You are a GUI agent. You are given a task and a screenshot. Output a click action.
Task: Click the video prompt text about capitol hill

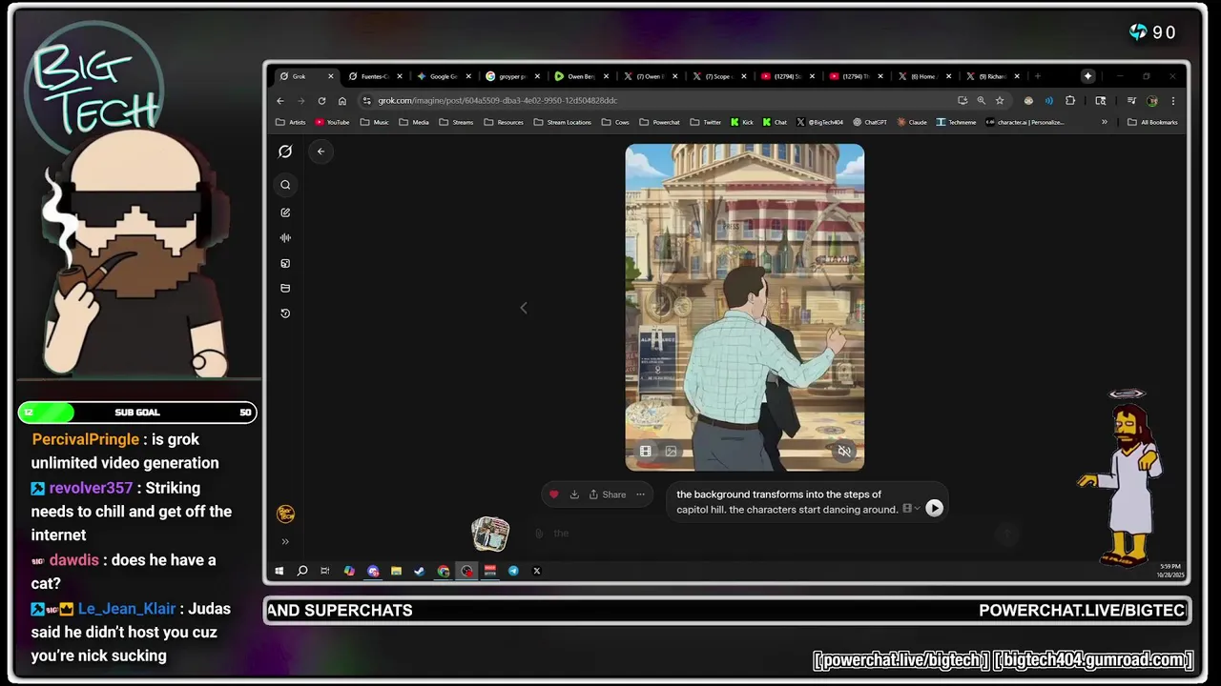[787, 502]
